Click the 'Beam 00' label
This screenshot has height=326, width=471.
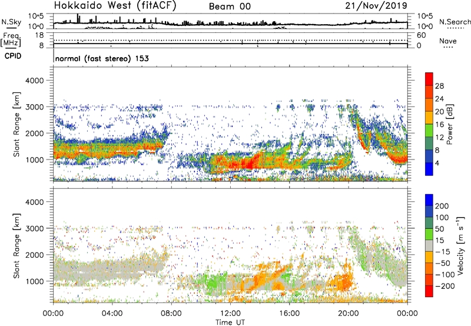click(230, 6)
